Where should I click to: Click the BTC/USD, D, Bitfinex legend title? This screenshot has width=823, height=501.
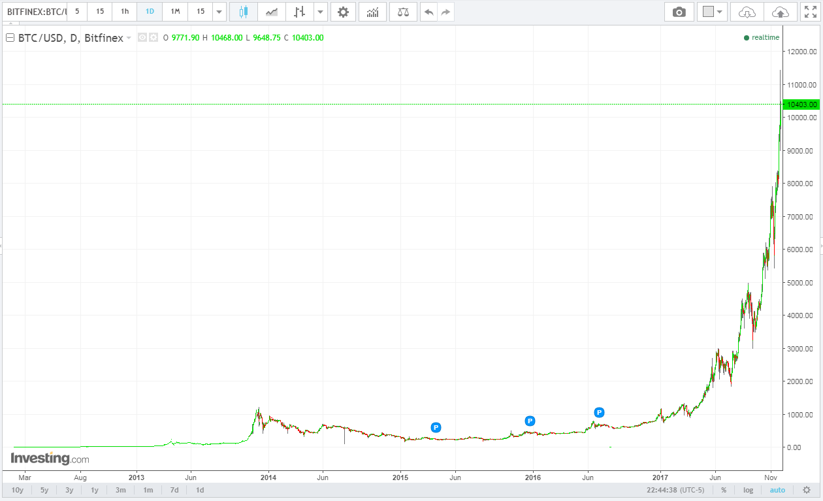click(70, 38)
